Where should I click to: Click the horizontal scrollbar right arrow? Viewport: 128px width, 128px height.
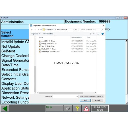(x=96, y=93)
